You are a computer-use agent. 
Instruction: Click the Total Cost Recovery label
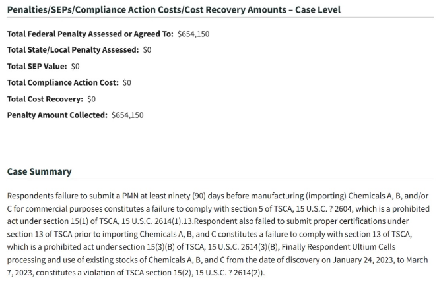tap(45, 99)
